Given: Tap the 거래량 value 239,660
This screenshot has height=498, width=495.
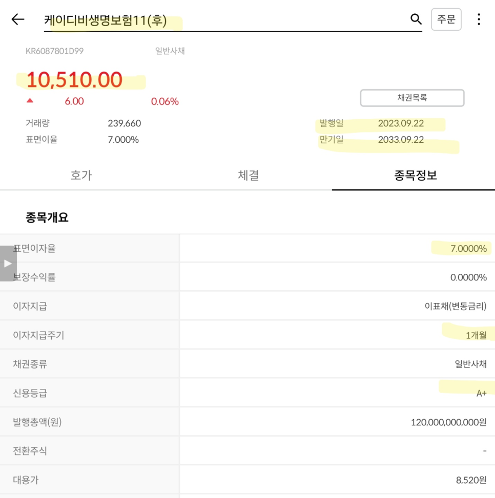Looking at the screenshot, I should coord(125,123).
